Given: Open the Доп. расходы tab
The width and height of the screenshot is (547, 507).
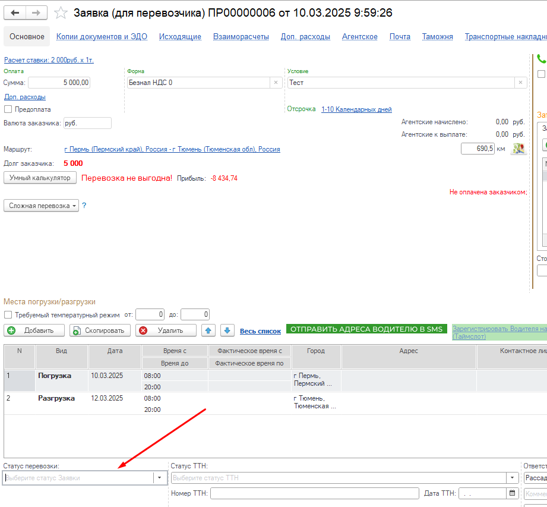Looking at the screenshot, I should (x=305, y=37).
